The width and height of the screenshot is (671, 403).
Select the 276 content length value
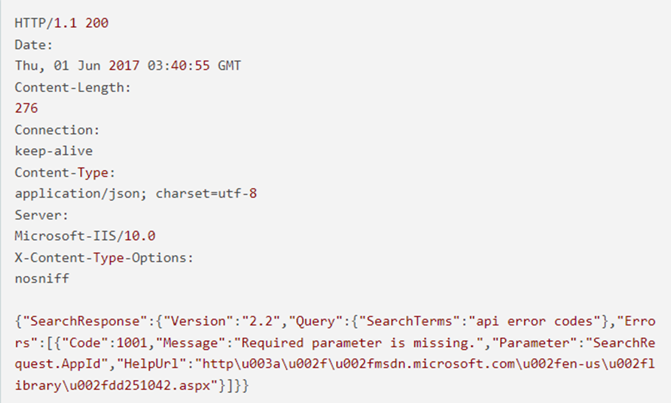(x=26, y=108)
